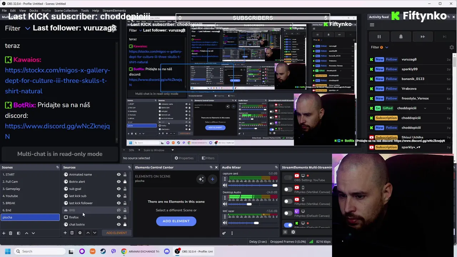Image resolution: width=457 pixels, height=257 pixels.
Task: Open the Tools menu
Action: tap(85, 11)
